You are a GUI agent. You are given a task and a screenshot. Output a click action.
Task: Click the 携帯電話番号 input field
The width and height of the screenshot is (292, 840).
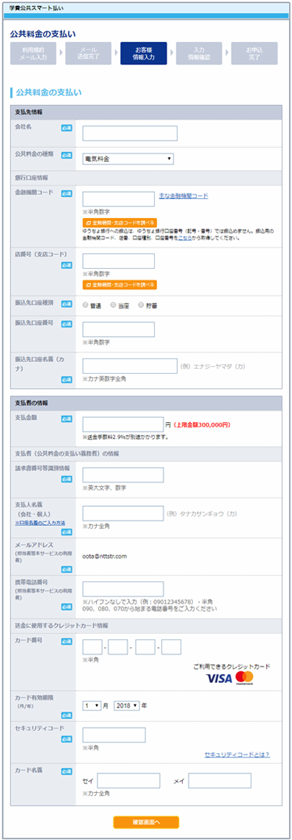tap(123, 589)
